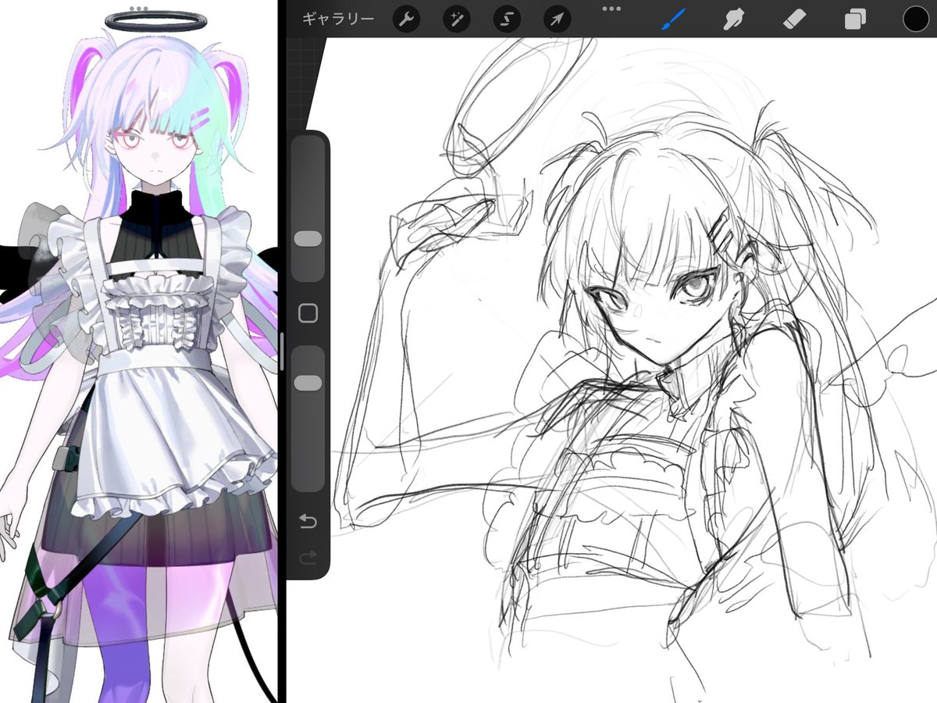937x703 pixels.
Task: Tap the square Modify button in sidebar
Action: 308,313
